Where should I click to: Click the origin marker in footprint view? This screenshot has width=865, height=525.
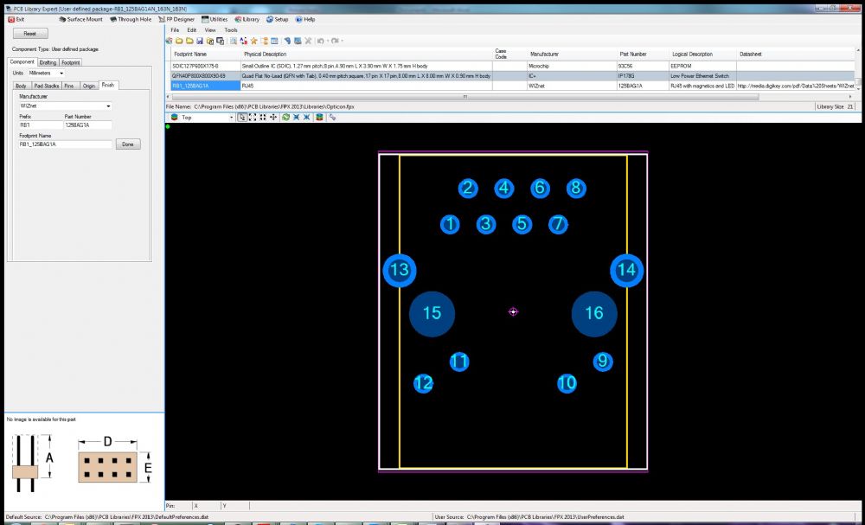(x=513, y=312)
